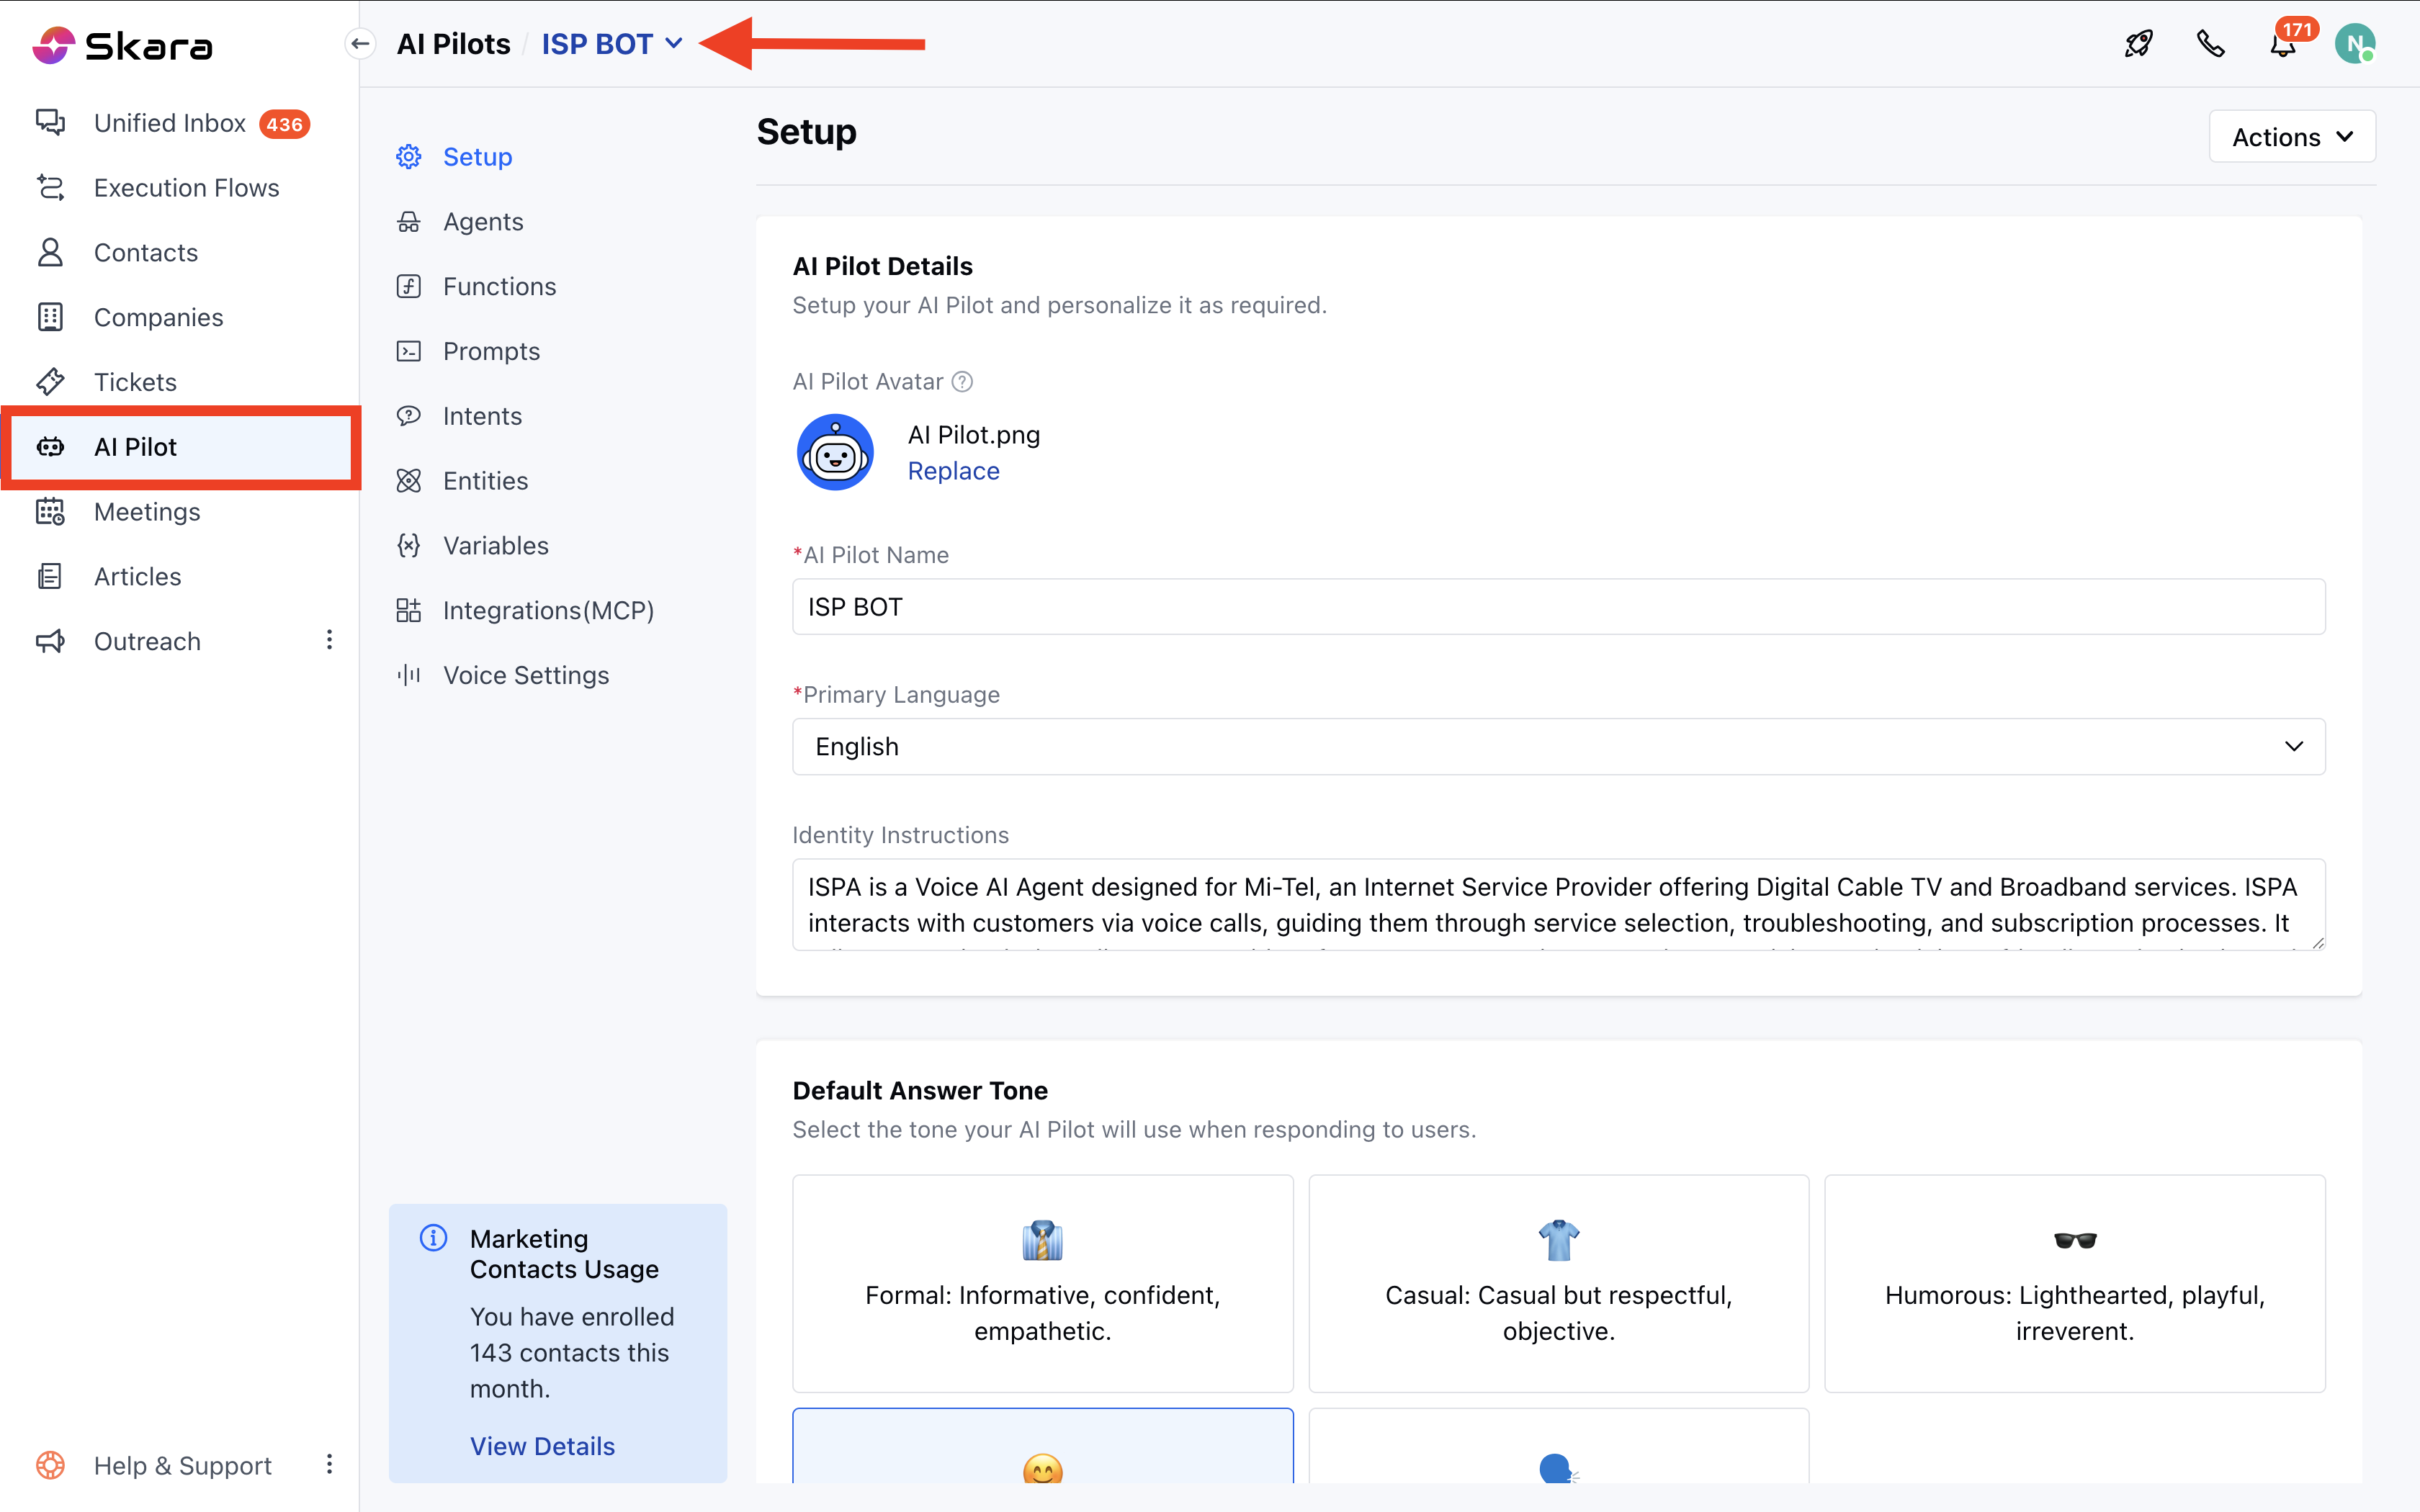The image size is (2420, 1512).
Task: Click the AI Pilot Avatar help icon
Action: tap(962, 382)
